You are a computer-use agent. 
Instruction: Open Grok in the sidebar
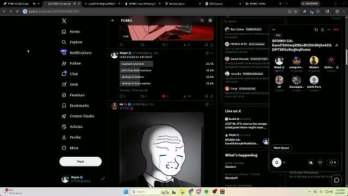point(70,84)
